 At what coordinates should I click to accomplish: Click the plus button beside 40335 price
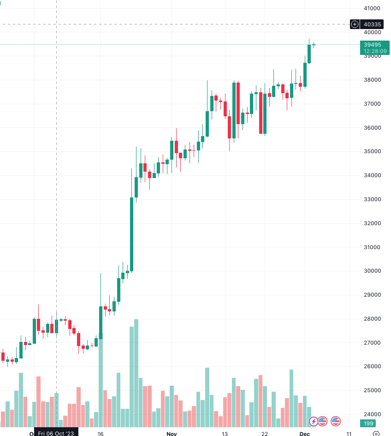tap(354, 24)
